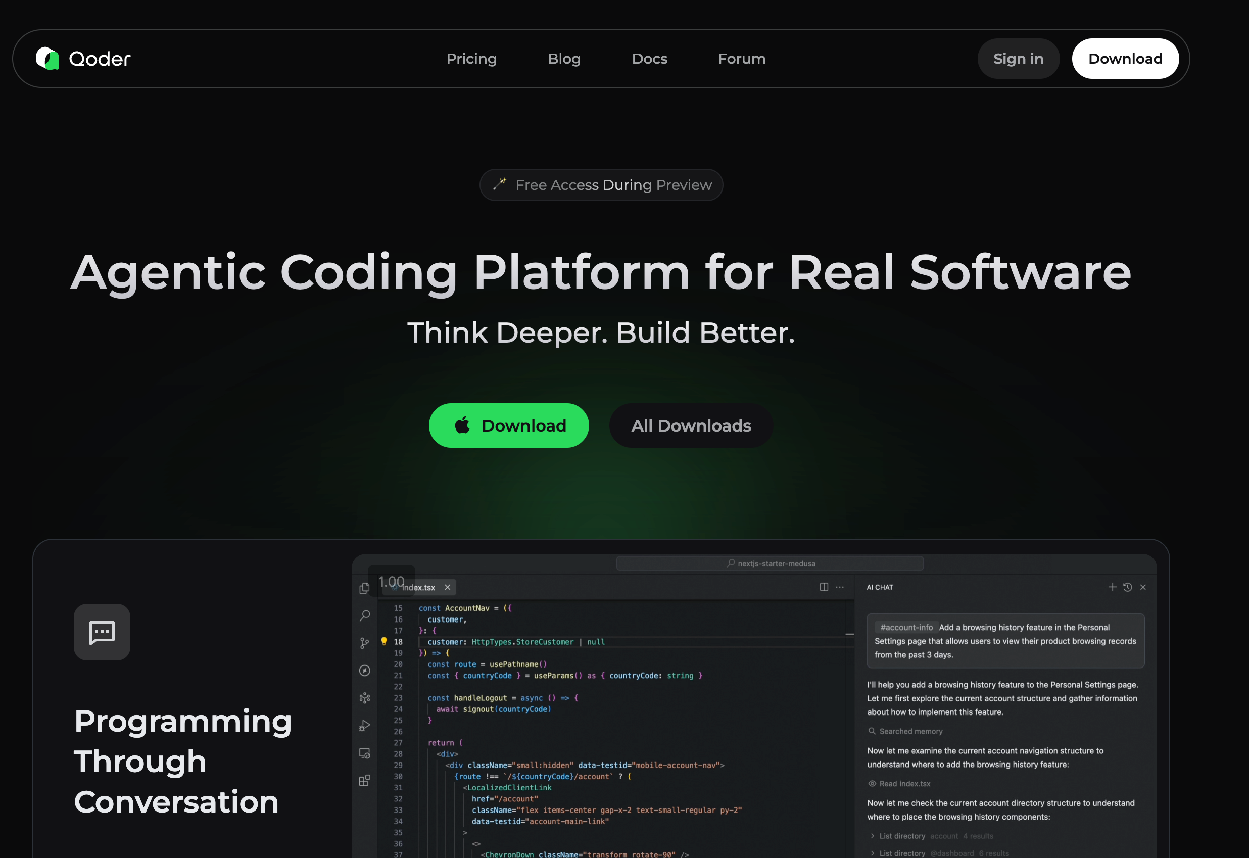
Task: Start a new AI chat with the plus icon
Action: click(x=1112, y=587)
